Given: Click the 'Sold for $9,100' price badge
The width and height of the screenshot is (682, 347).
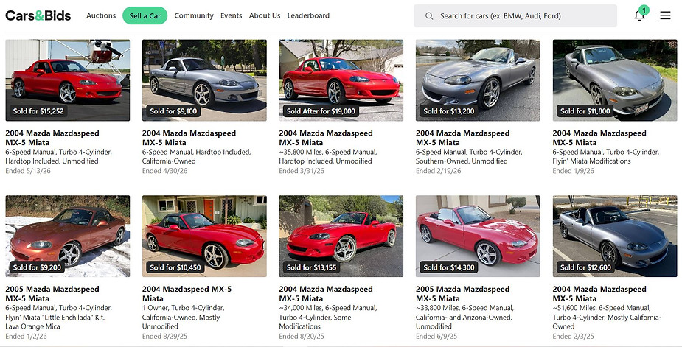Looking at the screenshot, I should click(173, 111).
